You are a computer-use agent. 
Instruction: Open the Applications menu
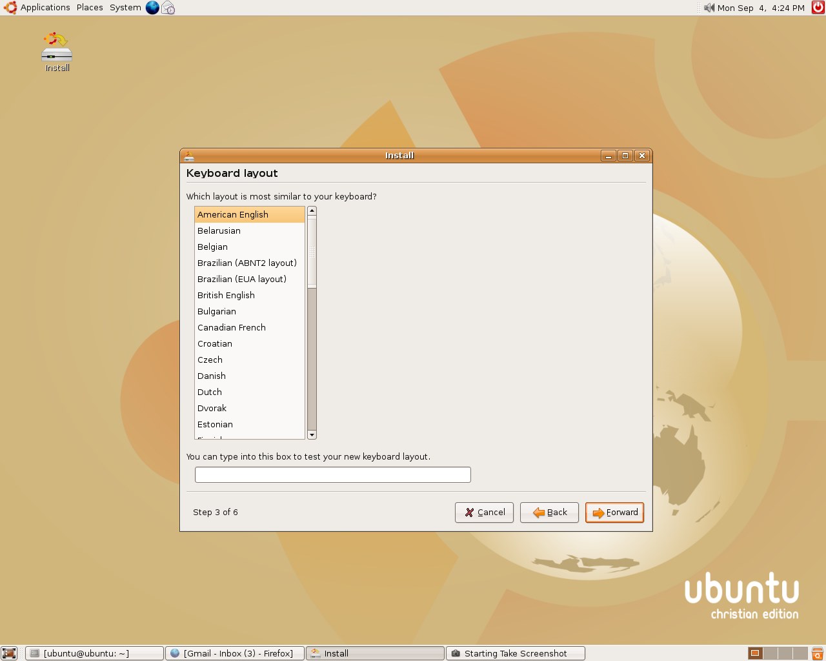pyautogui.click(x=45, y=8)
